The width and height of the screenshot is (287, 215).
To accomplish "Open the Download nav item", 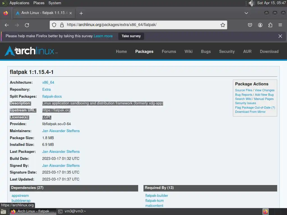I will (269, 52).
